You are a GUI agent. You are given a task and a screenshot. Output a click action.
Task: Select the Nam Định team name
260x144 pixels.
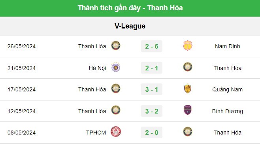(x=228, y=46)
